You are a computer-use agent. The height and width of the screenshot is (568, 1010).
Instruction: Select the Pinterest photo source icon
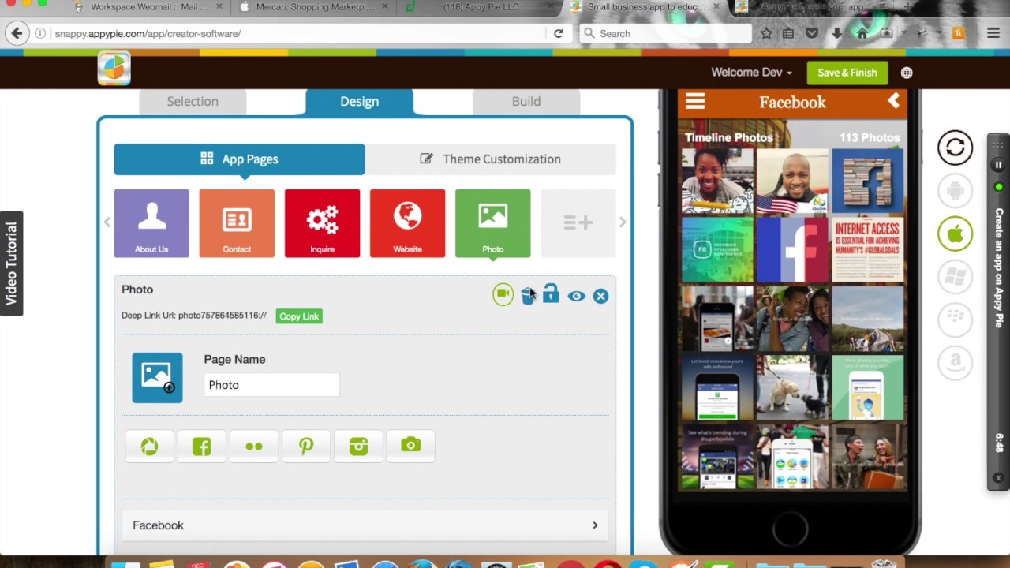click(306, 447)
